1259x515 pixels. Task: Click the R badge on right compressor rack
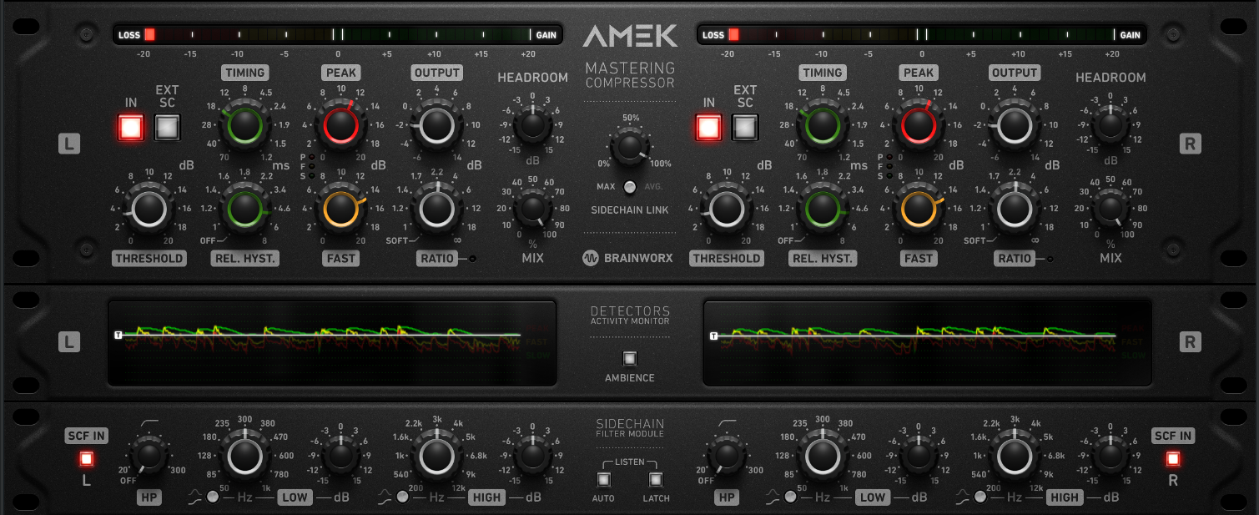[1191, 144]
